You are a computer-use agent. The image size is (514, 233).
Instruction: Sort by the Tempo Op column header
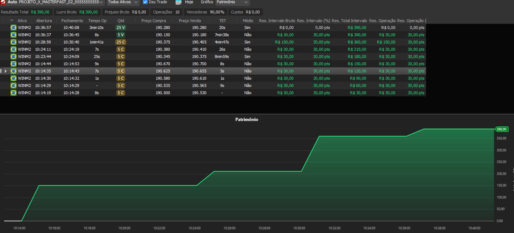97,21
